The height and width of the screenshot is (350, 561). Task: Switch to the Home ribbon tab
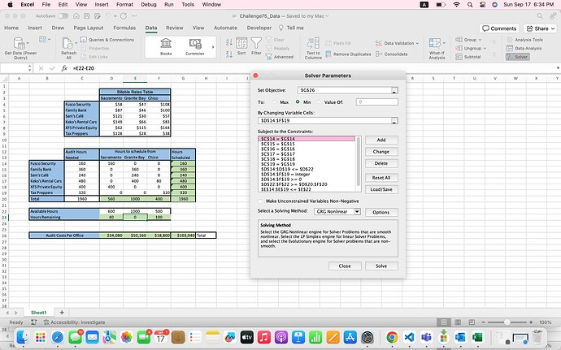tap(11, 28)
